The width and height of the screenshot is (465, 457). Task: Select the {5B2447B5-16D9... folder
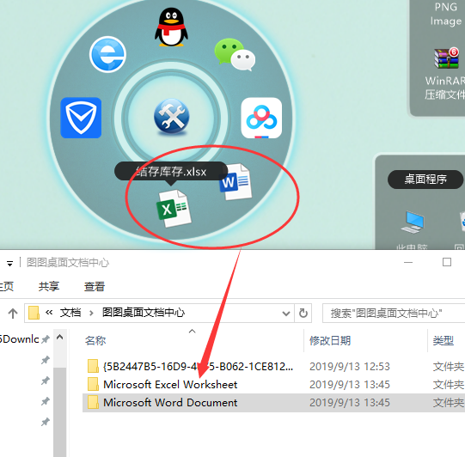(x=198, y=367)
